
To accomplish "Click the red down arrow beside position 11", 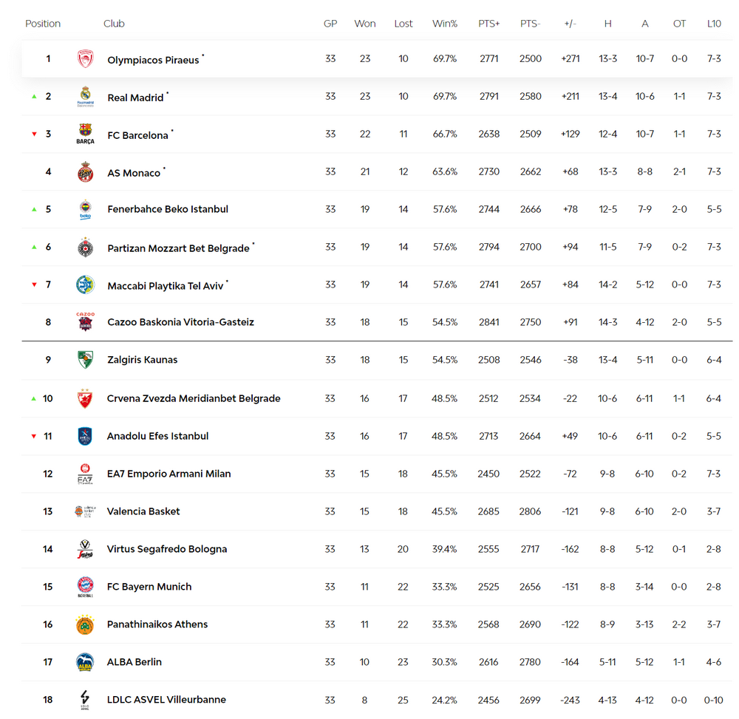I will (x=34, y=436).
